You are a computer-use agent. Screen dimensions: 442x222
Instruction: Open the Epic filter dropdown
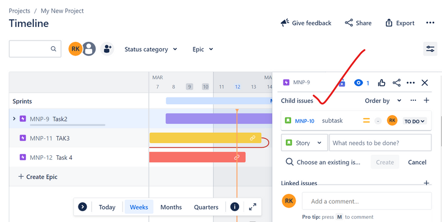point(203,50)
